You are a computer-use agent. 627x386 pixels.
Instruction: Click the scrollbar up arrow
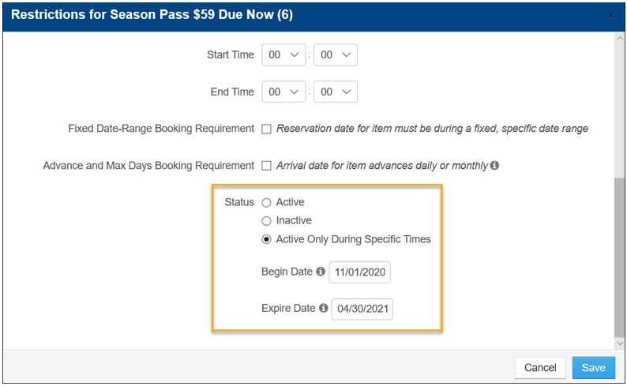tap(619, 37)
